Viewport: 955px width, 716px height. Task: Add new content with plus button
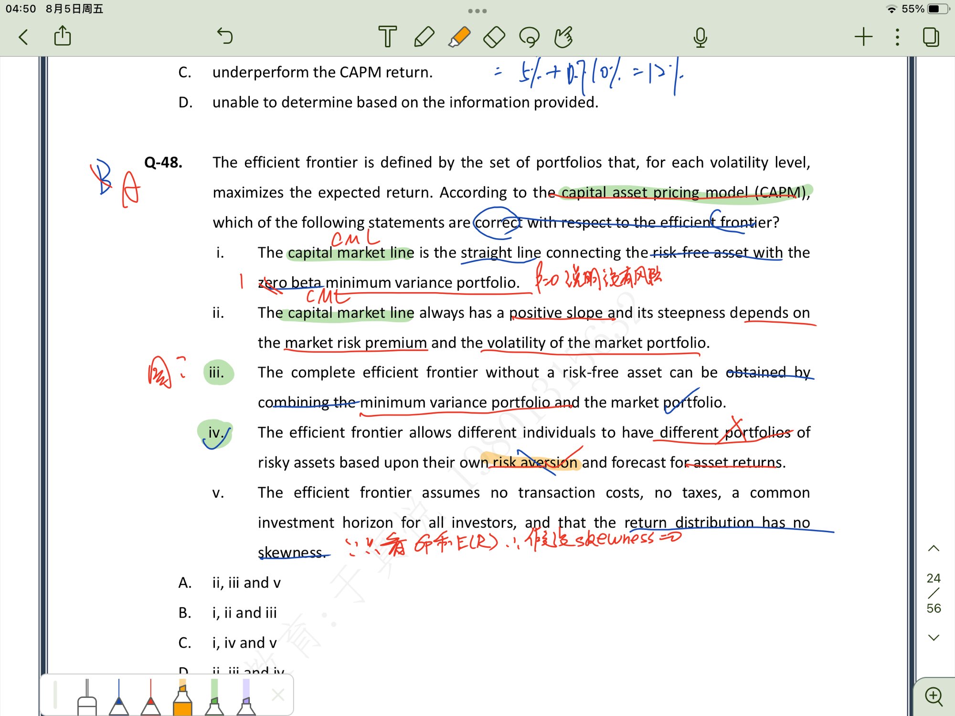863,37
